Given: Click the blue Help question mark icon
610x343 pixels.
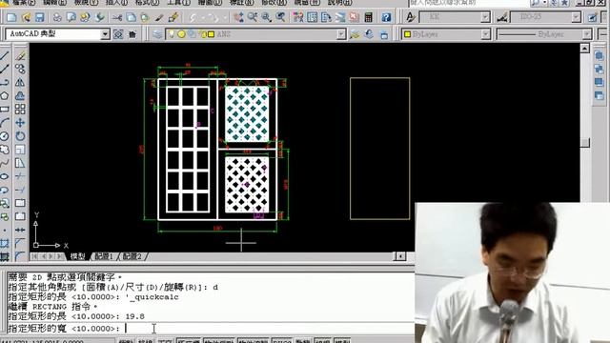Looking at the screenshot, I should click(386, 17).
